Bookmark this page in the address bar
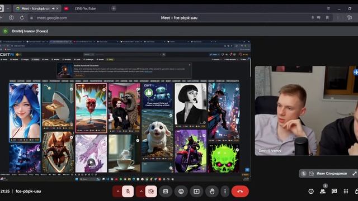This screenshot has width=358, height=201. [x=327, y=17]
